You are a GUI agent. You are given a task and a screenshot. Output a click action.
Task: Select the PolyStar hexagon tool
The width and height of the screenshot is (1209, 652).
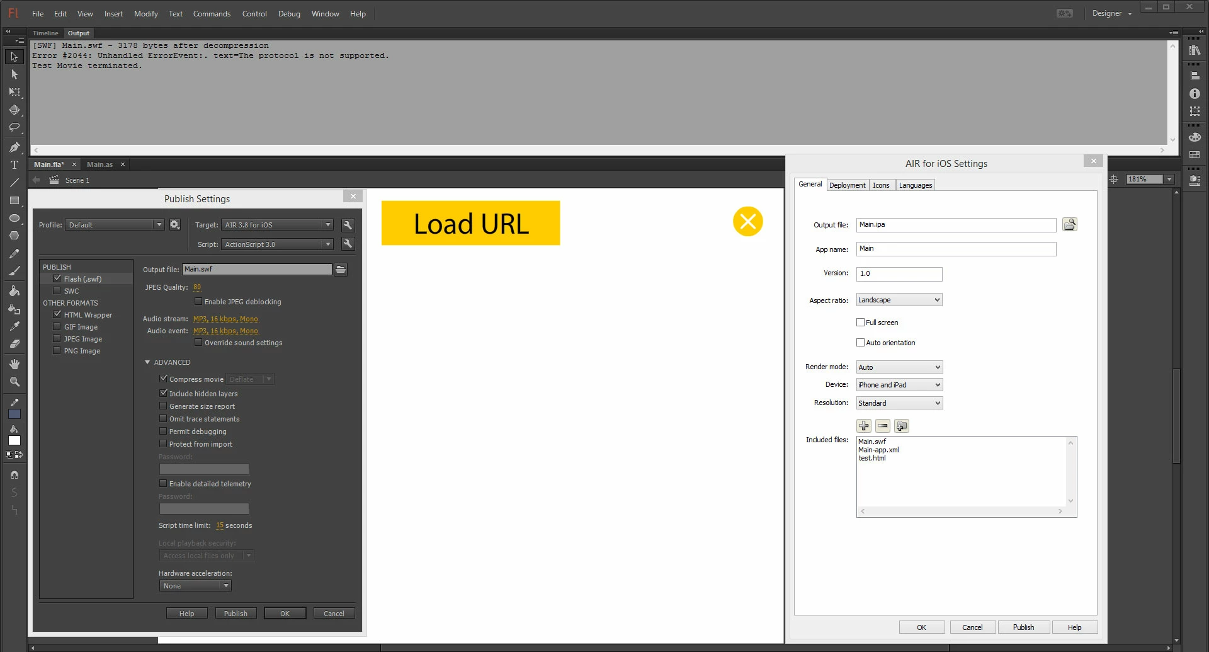click(14, 236)
